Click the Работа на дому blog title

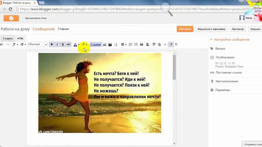[15, 29]
